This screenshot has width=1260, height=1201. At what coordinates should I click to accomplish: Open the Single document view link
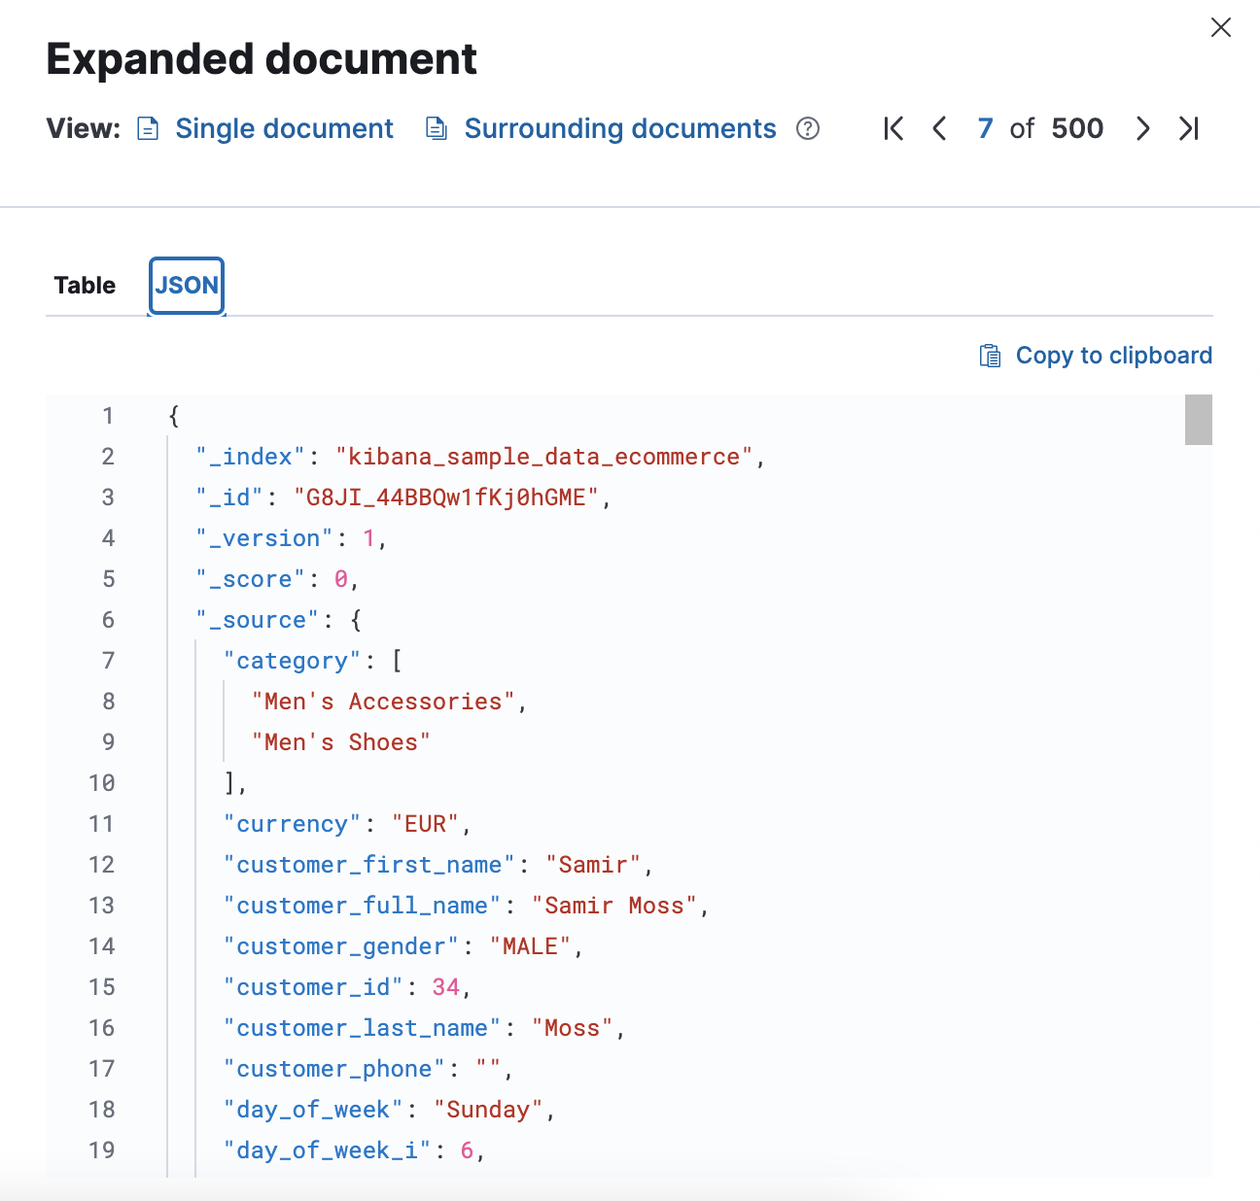(284, 128)
